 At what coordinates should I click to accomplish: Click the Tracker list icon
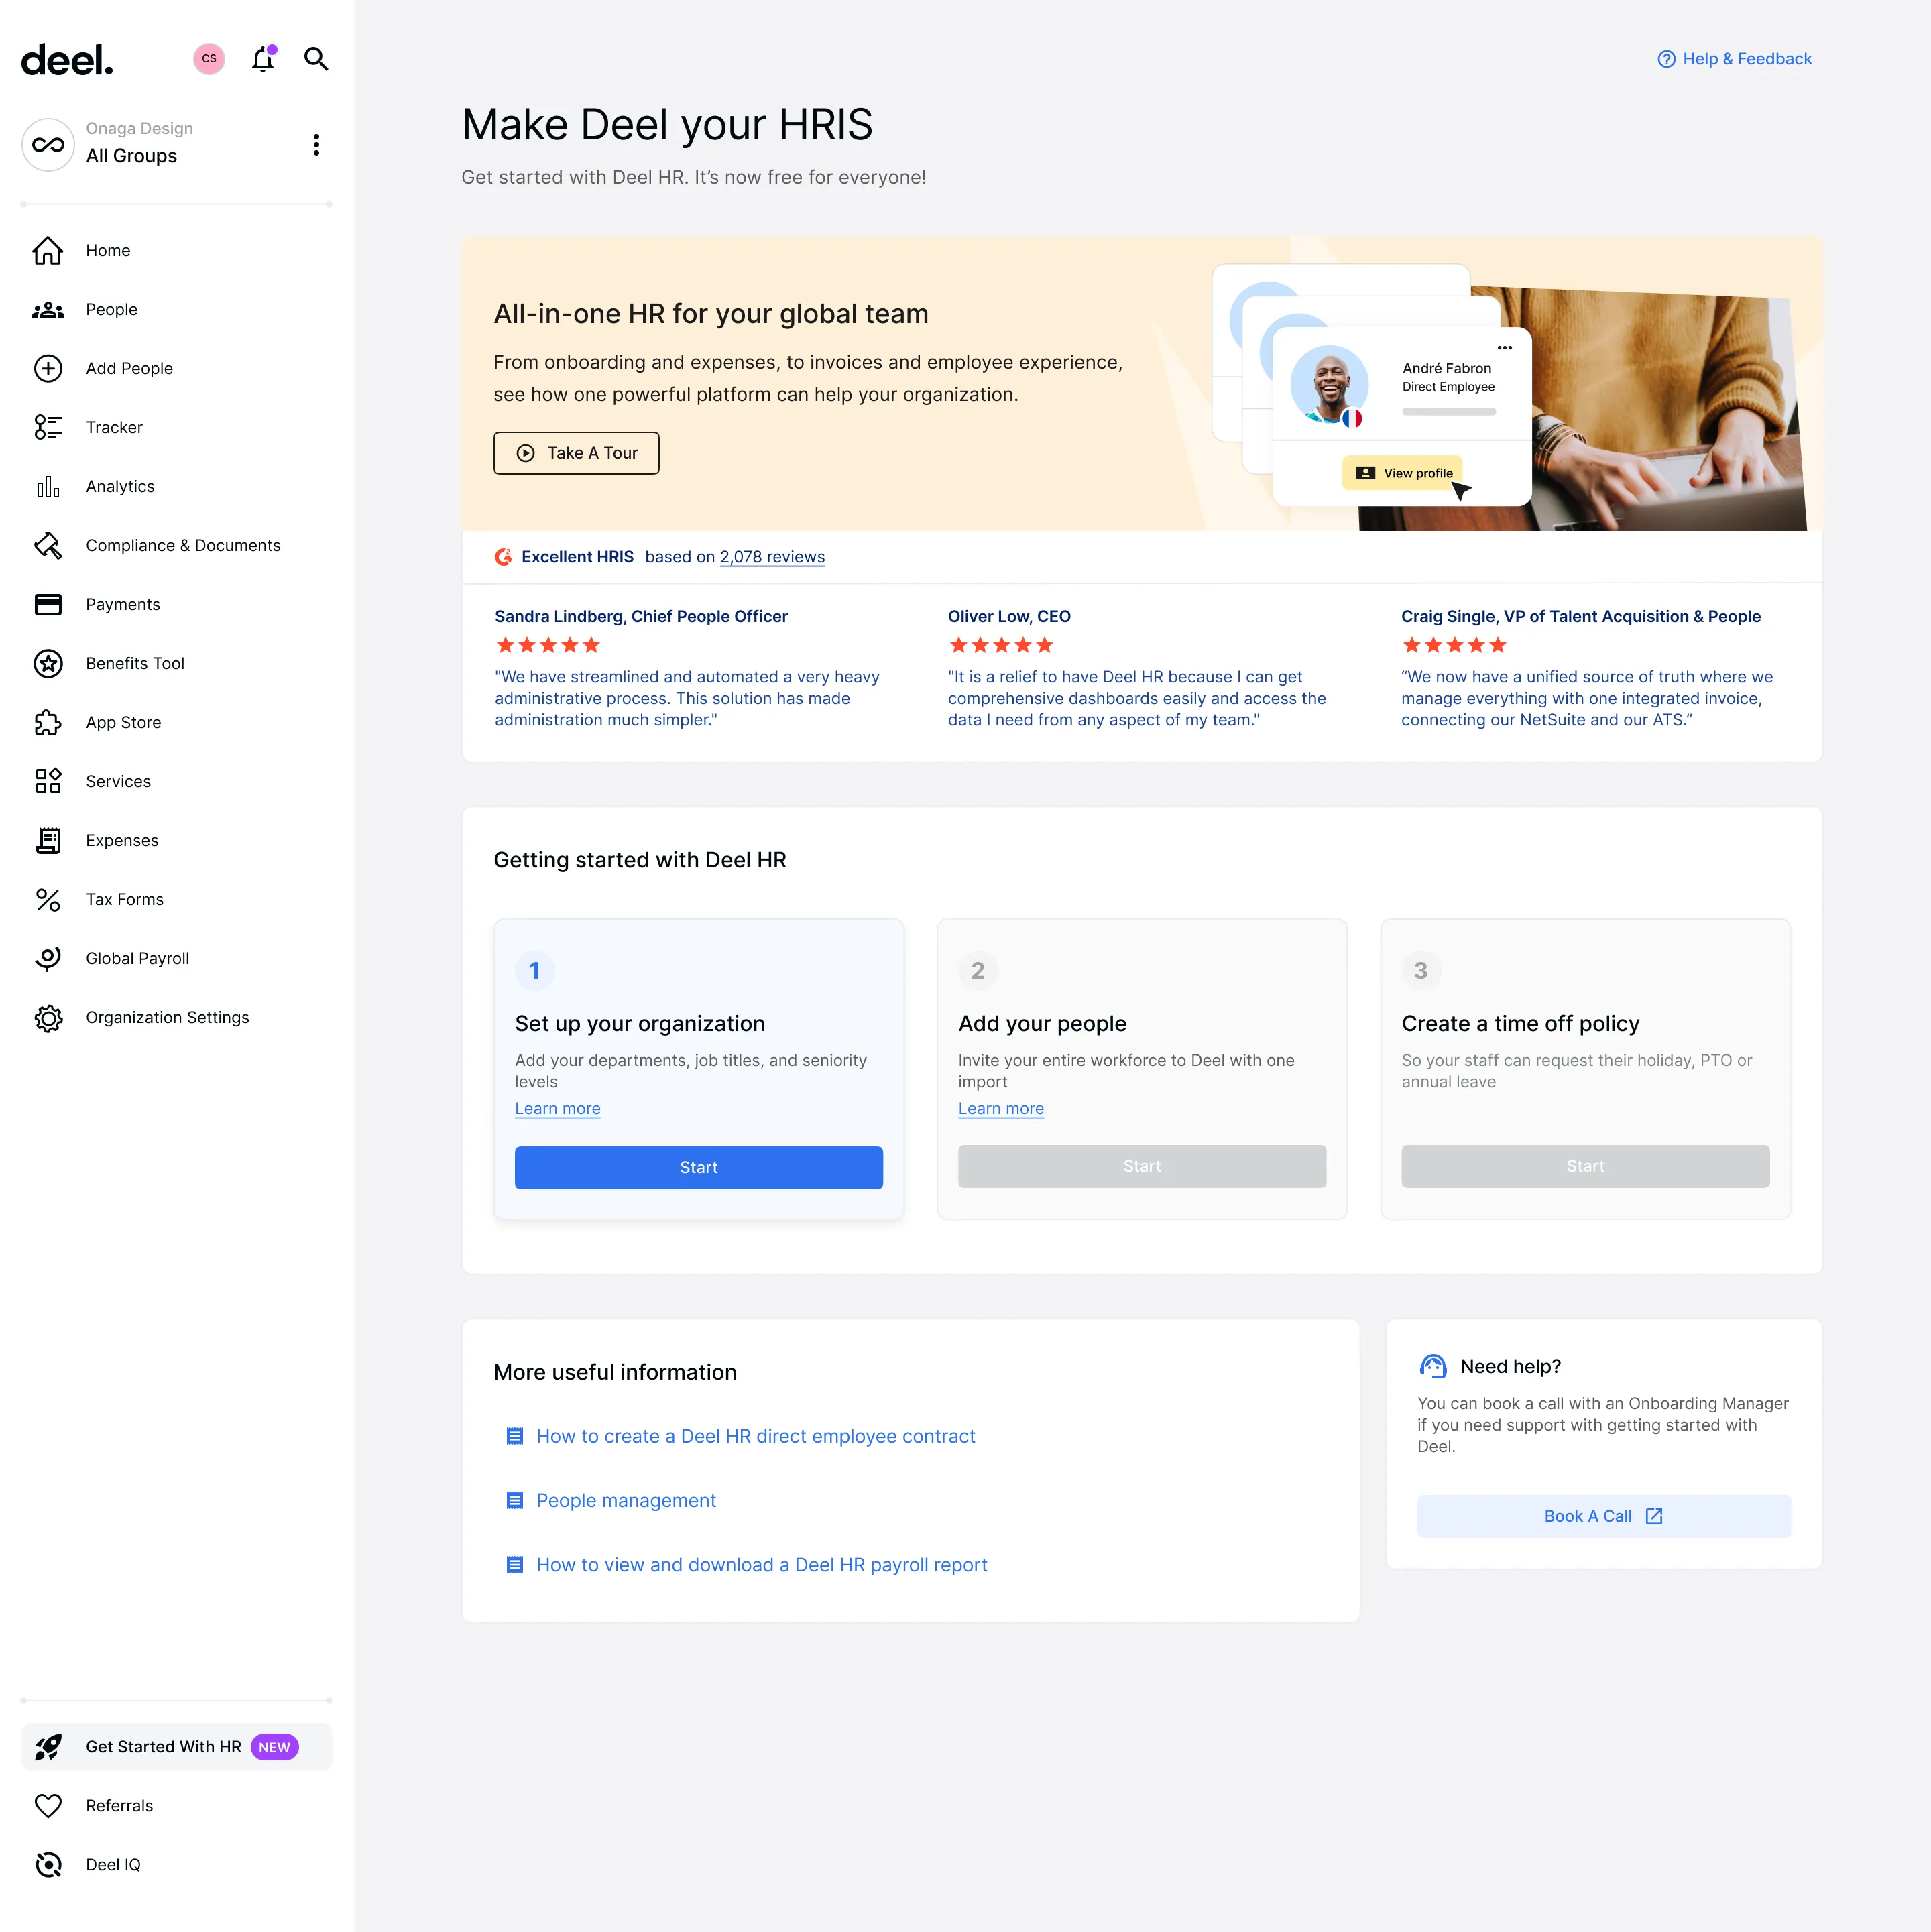point(48,428)
